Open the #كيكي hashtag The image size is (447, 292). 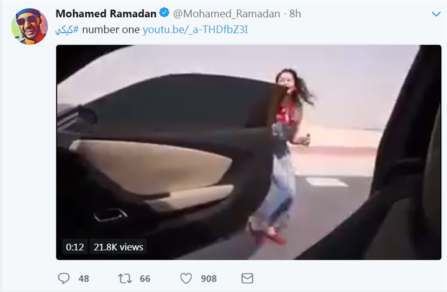tap(67, 30)
